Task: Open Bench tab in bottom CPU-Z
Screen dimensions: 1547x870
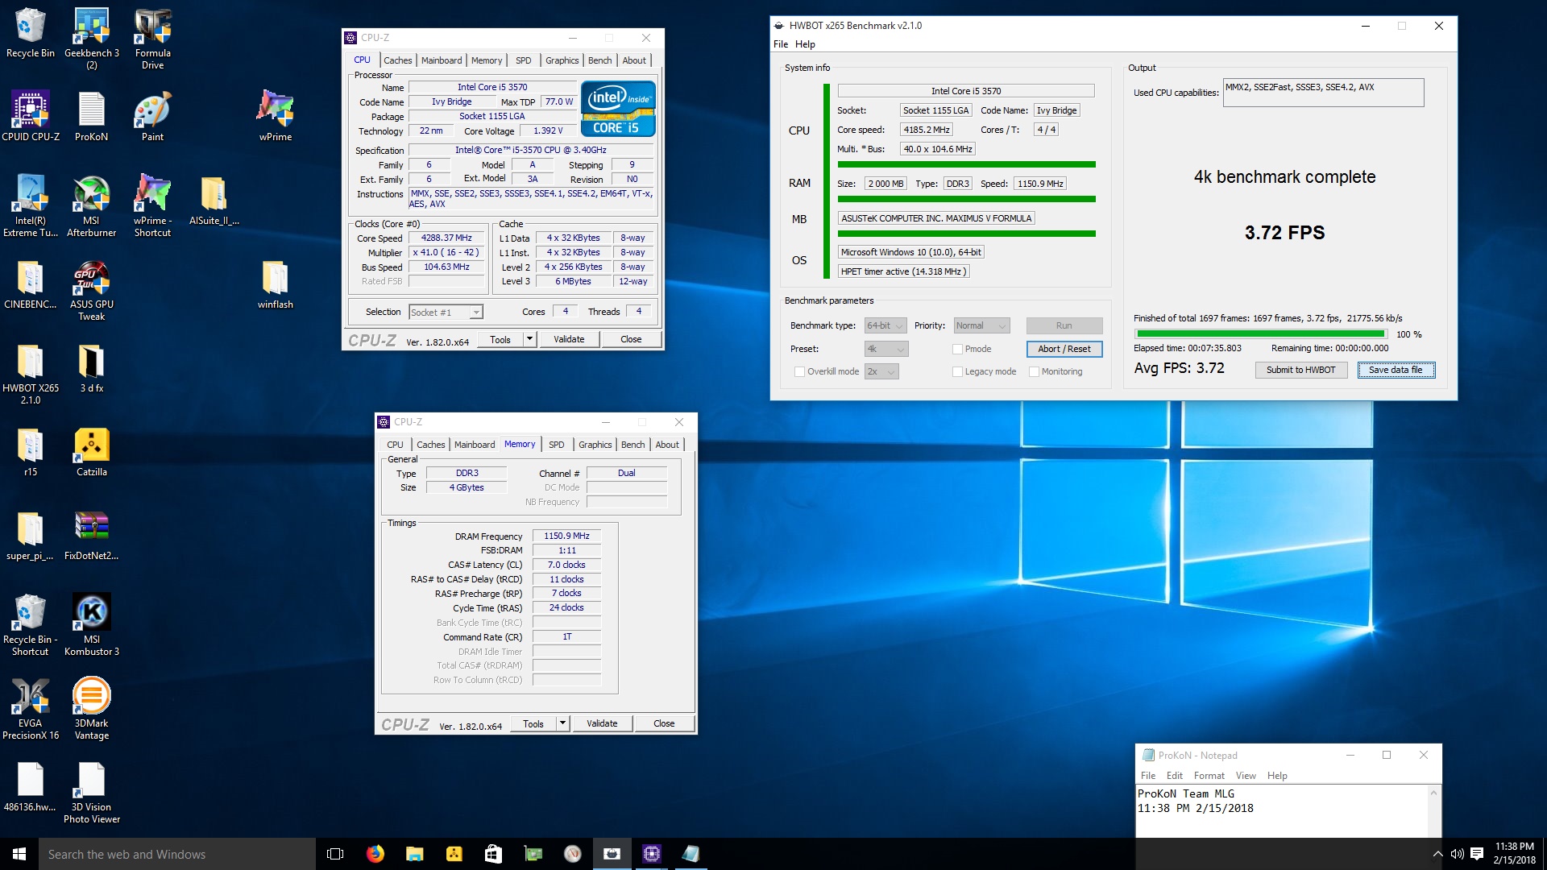Action: [632, 445]
